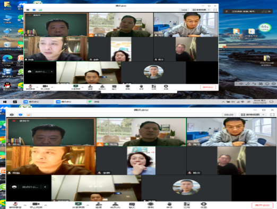Open the blue security shield in the 09:29 meeting
277x209 pixels.
(x=21, y=115)
